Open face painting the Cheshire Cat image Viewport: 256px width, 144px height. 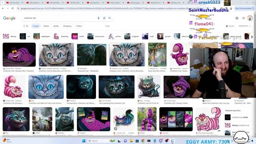coord(116,87)
